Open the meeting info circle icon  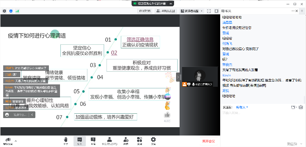4,11
